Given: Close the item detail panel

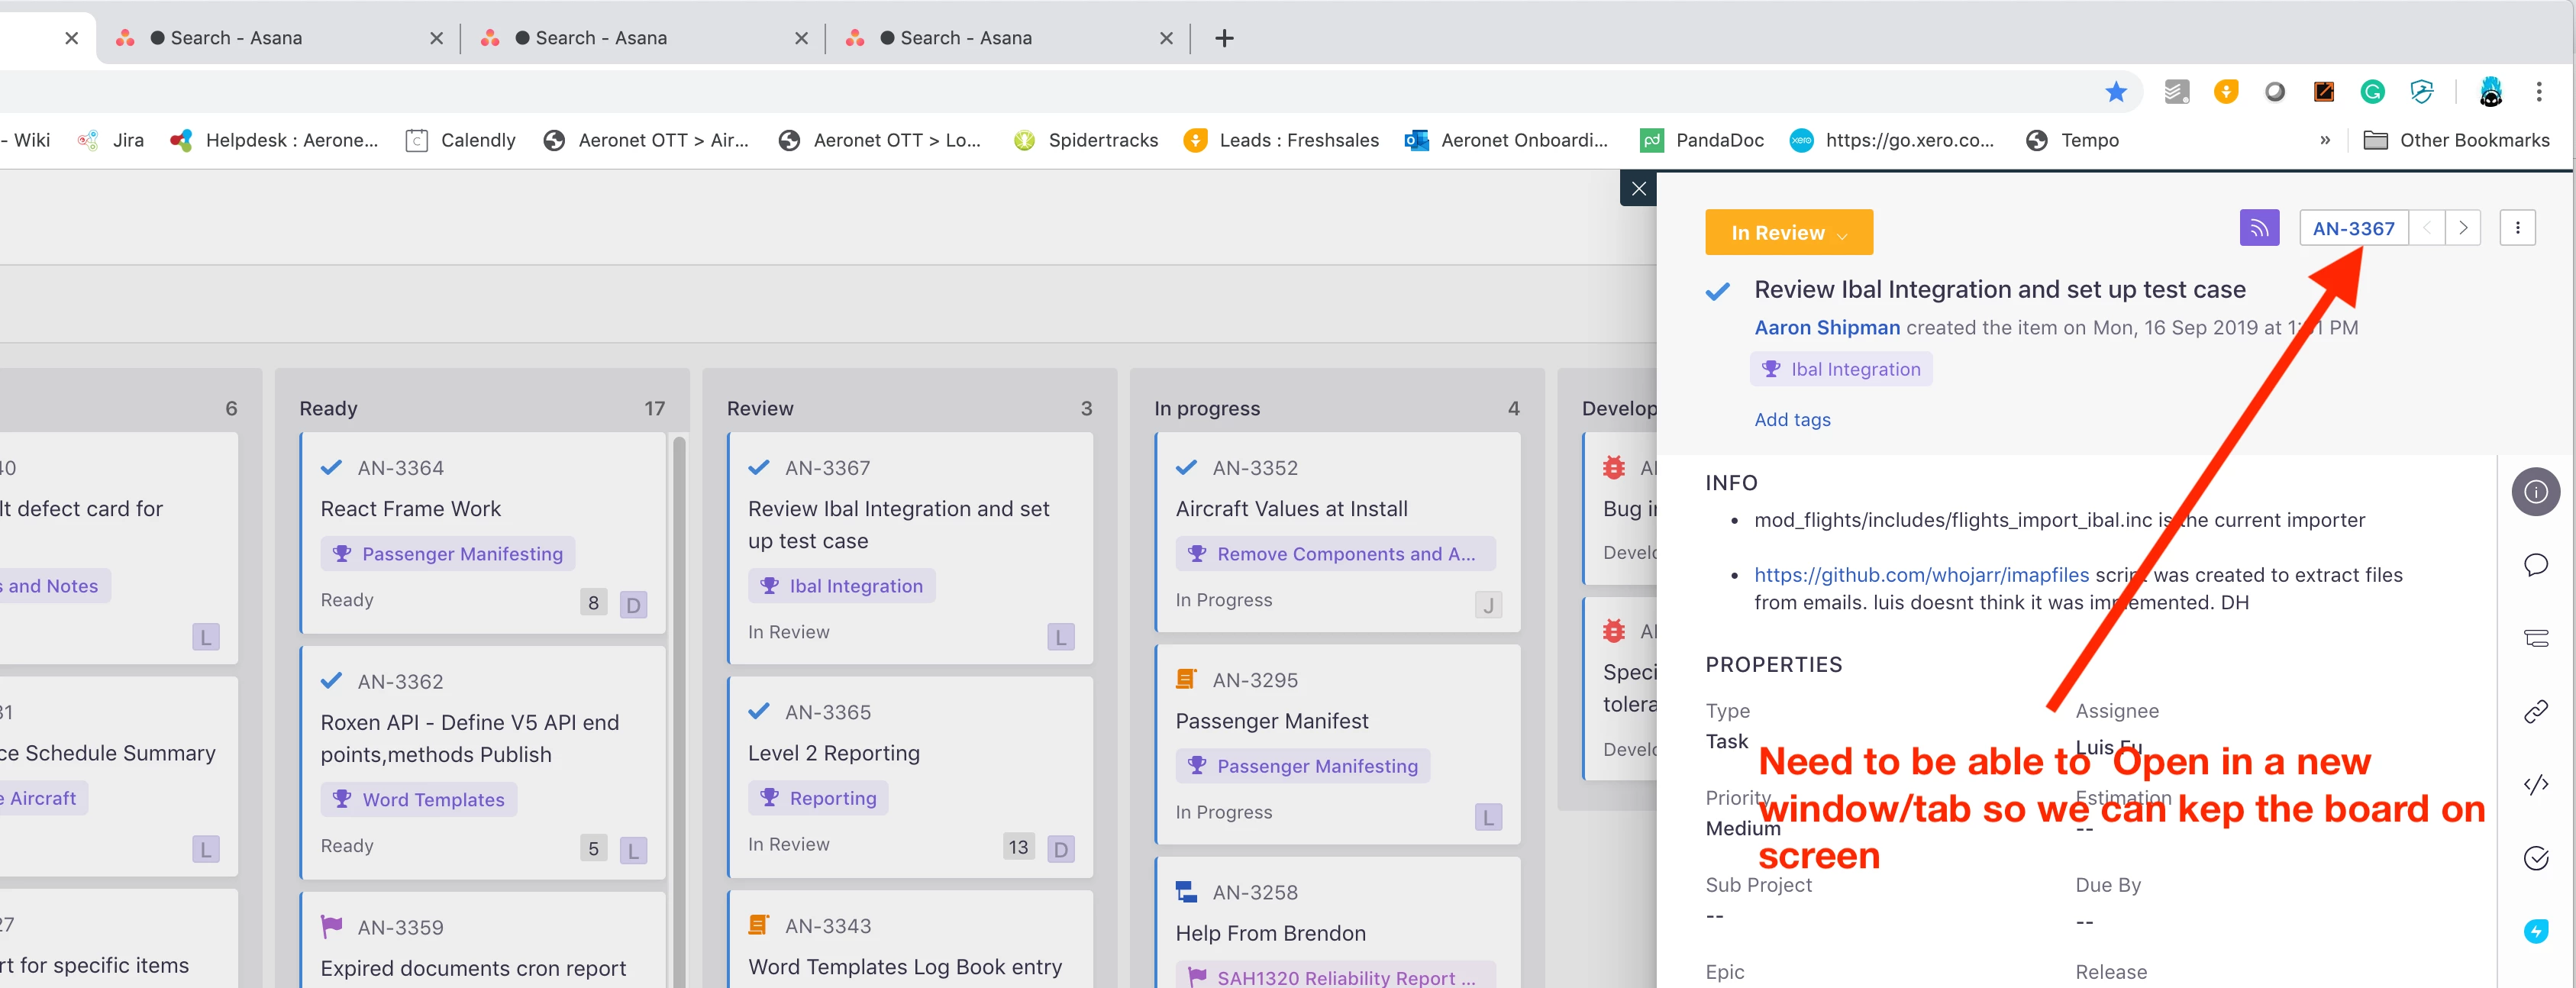Looking at the screenshot, I should 1638,188.
